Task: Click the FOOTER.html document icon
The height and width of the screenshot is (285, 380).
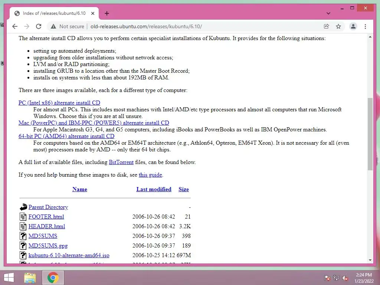Action: point(23,217)
